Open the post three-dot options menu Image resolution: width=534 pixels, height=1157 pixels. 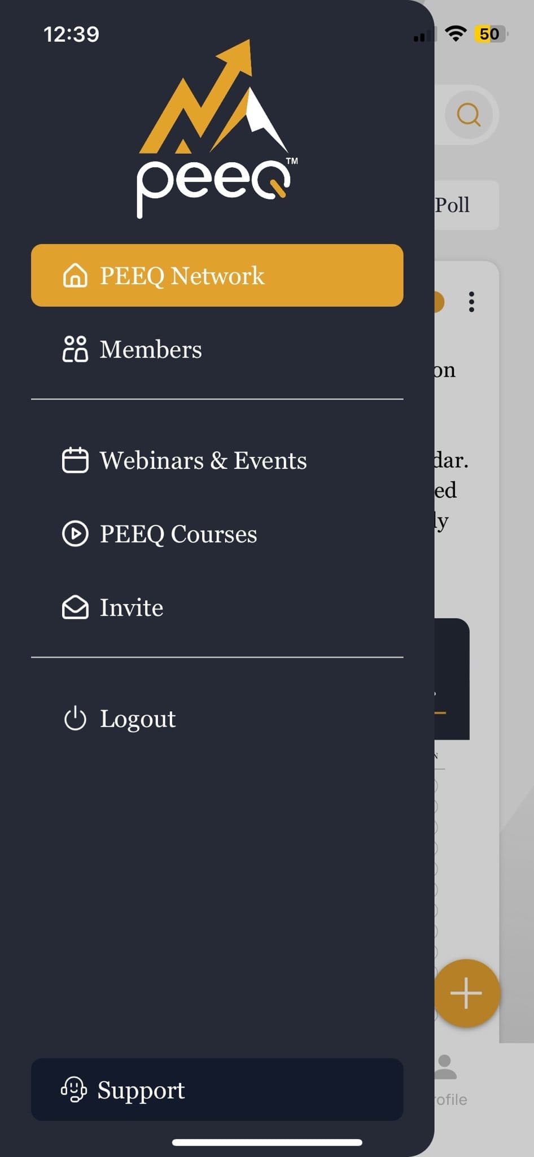coord(471,302)
